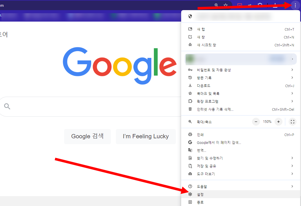Viewport: 301px width, 206px height.
Task: Expand 방문 기록 history submenu
Action: click(241, 78)
